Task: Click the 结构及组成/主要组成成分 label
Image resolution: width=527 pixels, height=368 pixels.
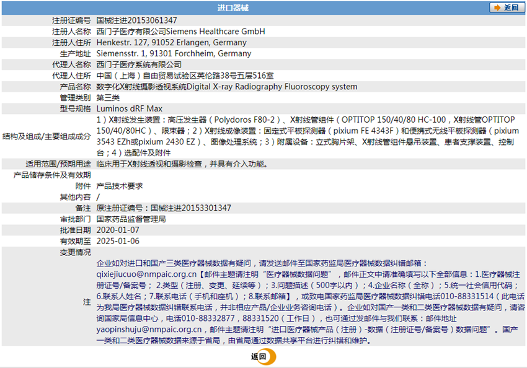Action: pos(46,136)
